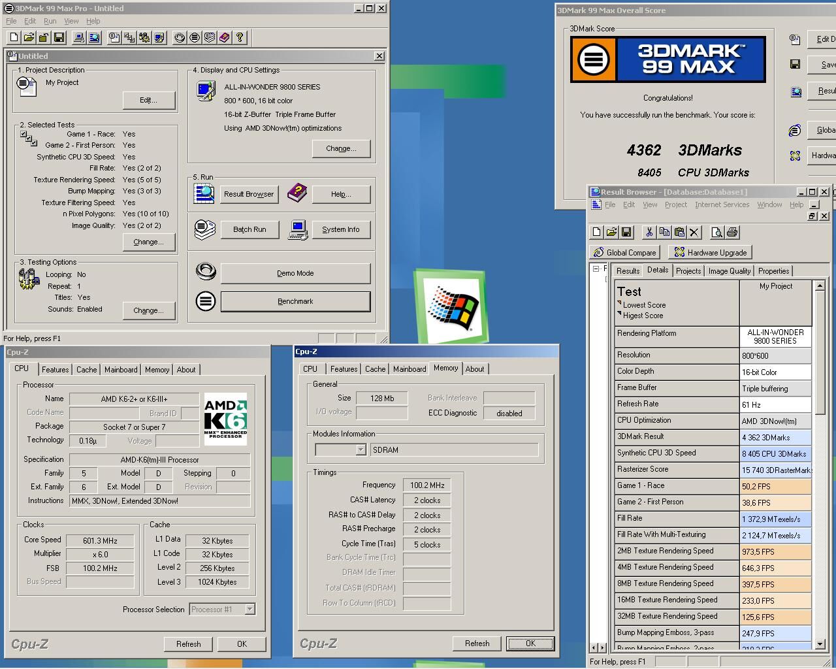
Task: Select Features tab in Cpu-Z processor window
Action: (55, 370)
